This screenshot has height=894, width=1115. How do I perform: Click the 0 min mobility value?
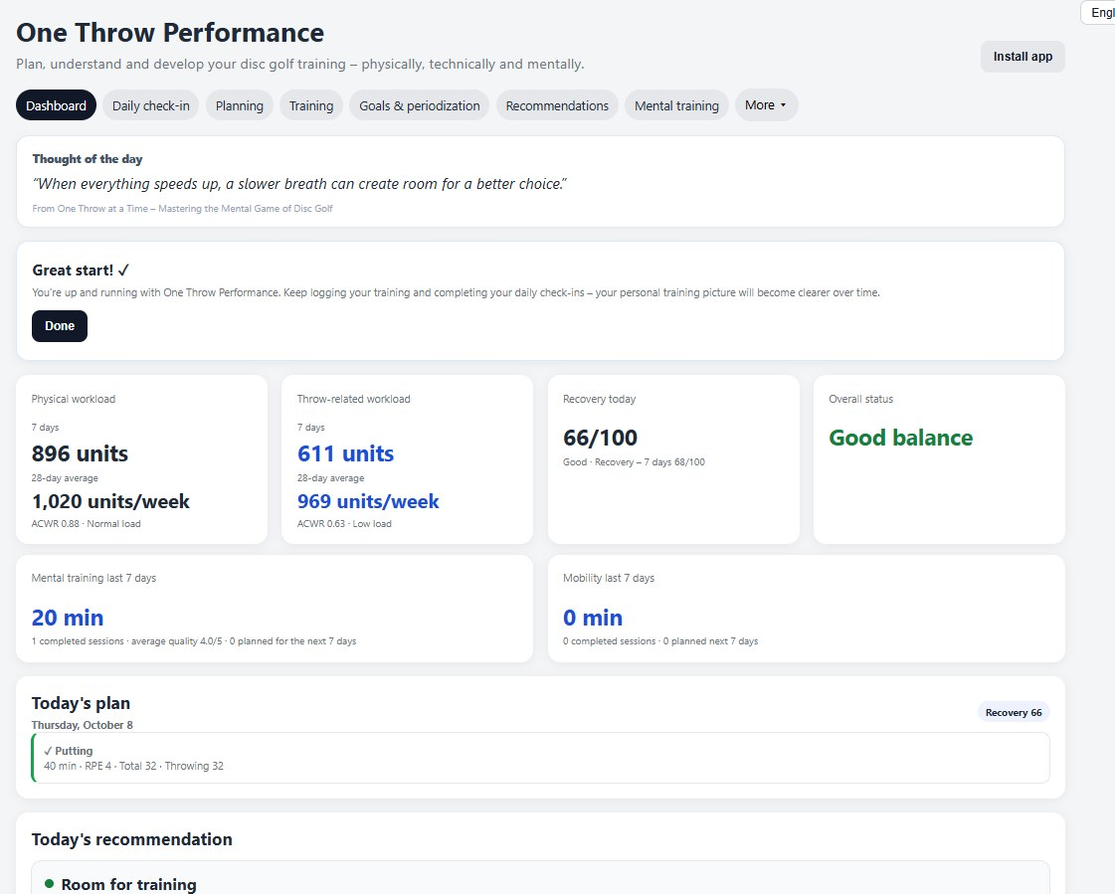tap(593, 618)
